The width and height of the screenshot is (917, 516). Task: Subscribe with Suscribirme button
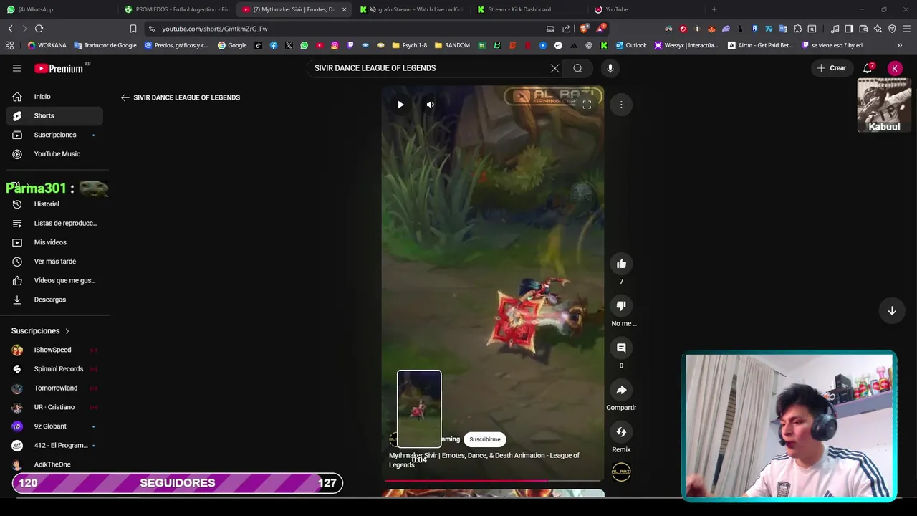point(485,439)
